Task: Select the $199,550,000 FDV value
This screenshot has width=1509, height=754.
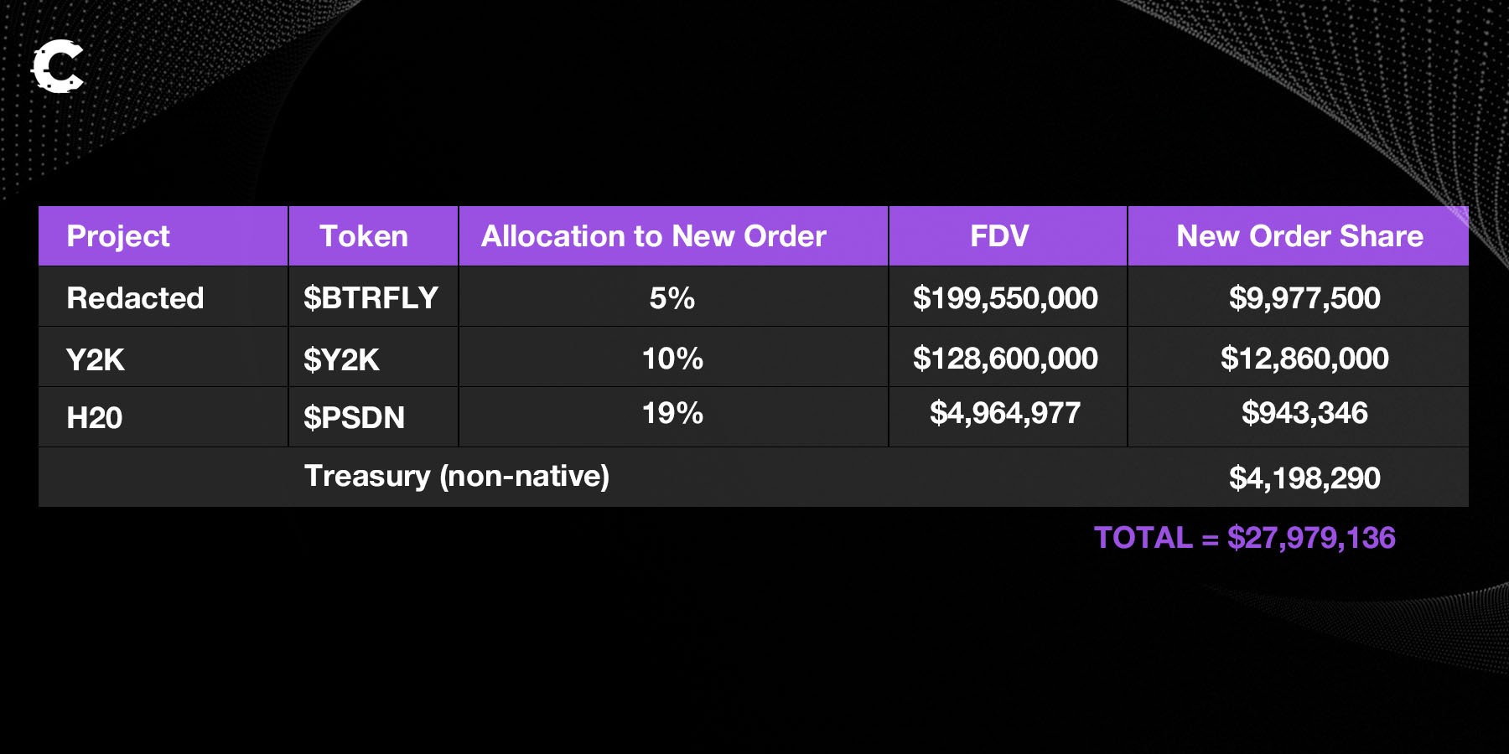Action: tap(1005, 298)
